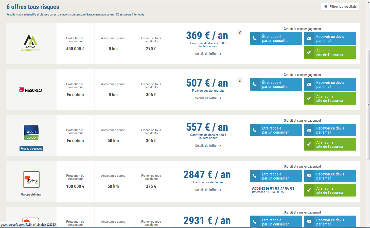Viewport: 370px width, 228px height.
Task: Click Référence : 1735458875 text
Action: [x=268, y=192]
